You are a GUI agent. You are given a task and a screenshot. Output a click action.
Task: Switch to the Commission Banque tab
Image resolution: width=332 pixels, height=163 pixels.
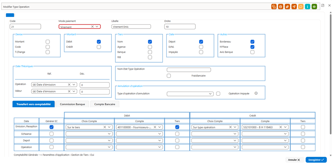(x=73, y=104)
